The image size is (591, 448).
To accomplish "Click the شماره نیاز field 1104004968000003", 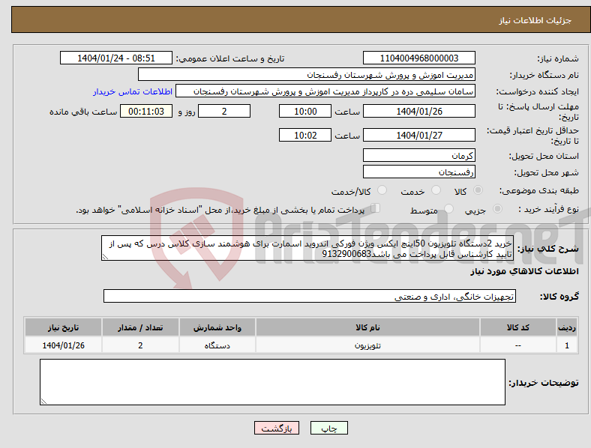I will (x=418, y=58).
